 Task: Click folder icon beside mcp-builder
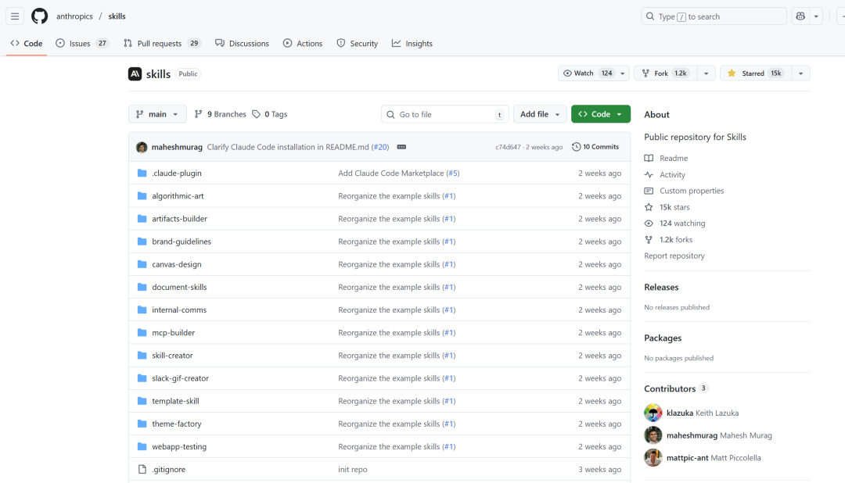tap(142, 333)
